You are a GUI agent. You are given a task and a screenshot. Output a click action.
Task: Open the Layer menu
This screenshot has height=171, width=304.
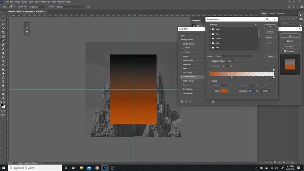(x=25, y=2)
